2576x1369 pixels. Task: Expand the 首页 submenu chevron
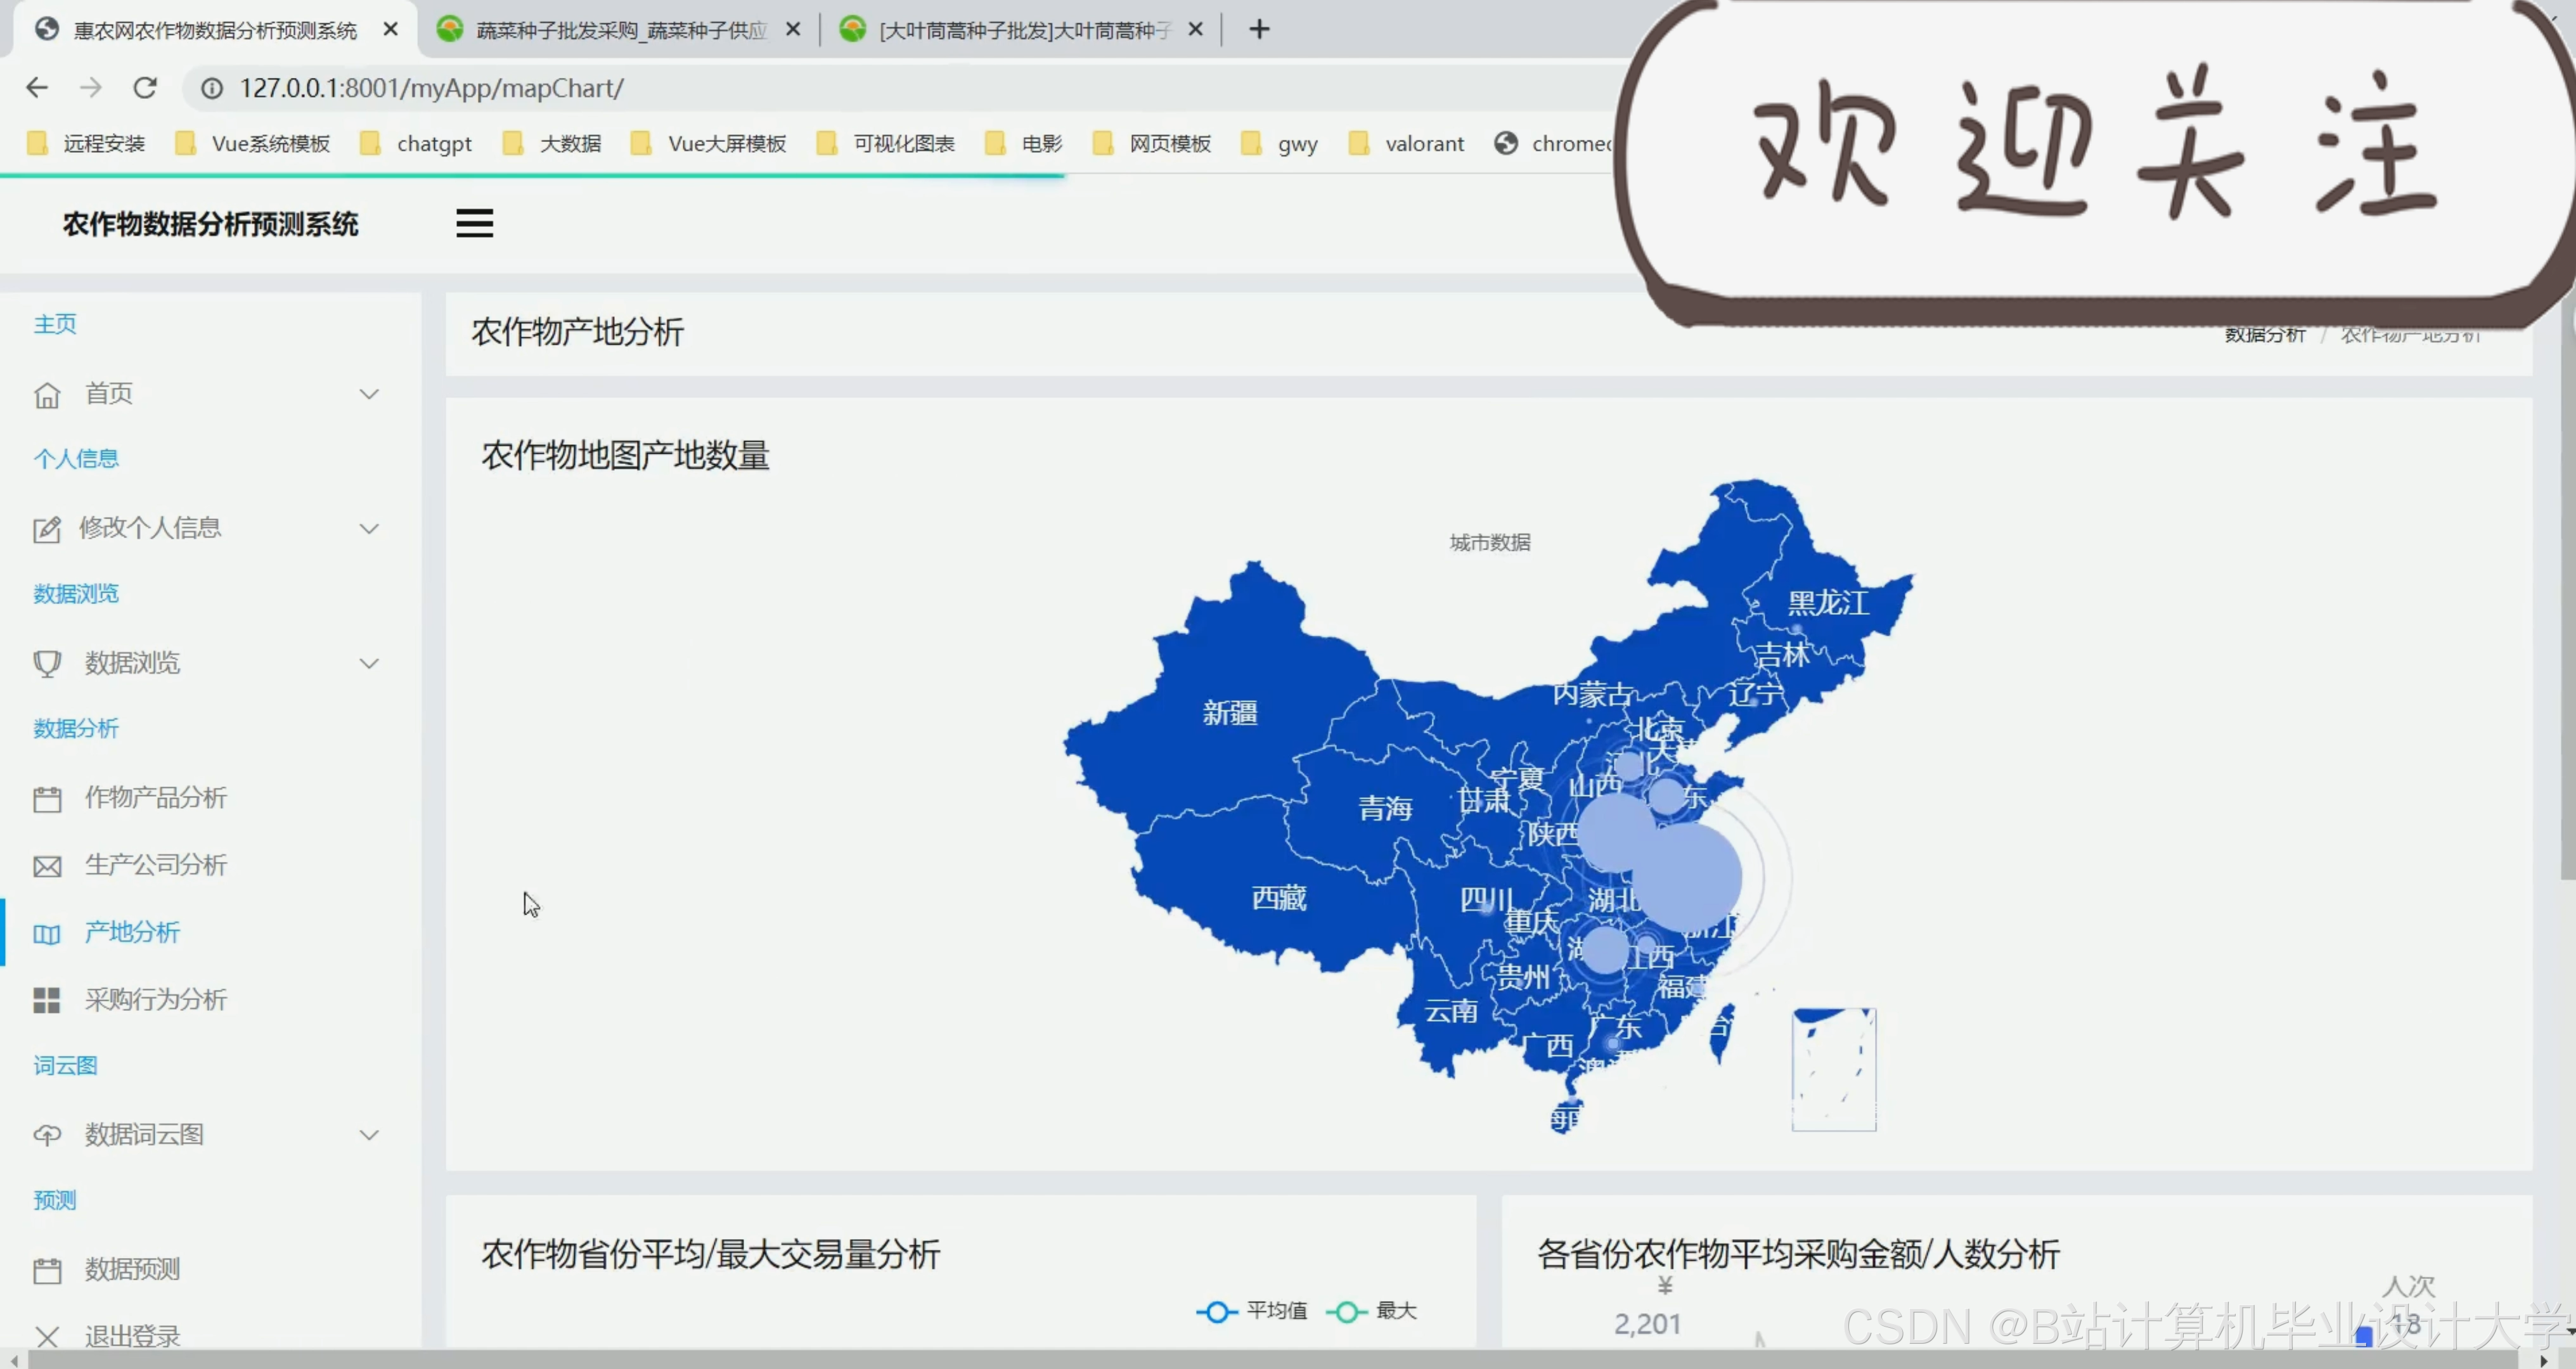click(x=369, y=394)
